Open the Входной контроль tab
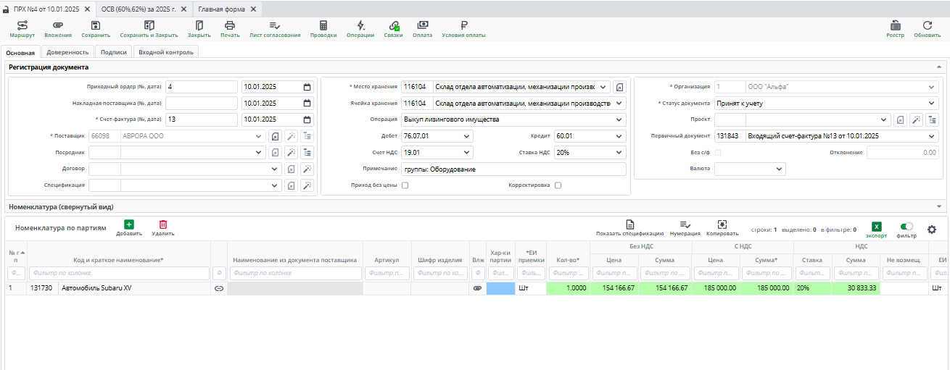 click(166, 52)
